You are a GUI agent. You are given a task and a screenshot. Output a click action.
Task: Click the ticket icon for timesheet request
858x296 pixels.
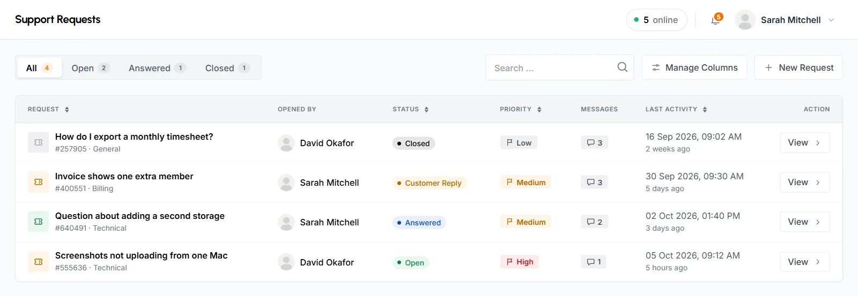(x=39, y=142)
